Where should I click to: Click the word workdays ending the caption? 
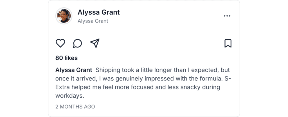coord(69,96)
